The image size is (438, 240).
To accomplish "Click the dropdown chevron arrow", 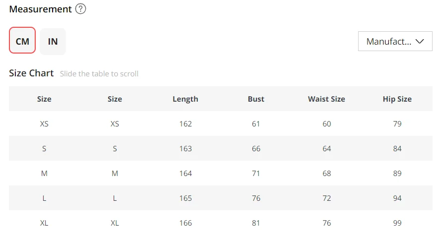I will 420,41.
